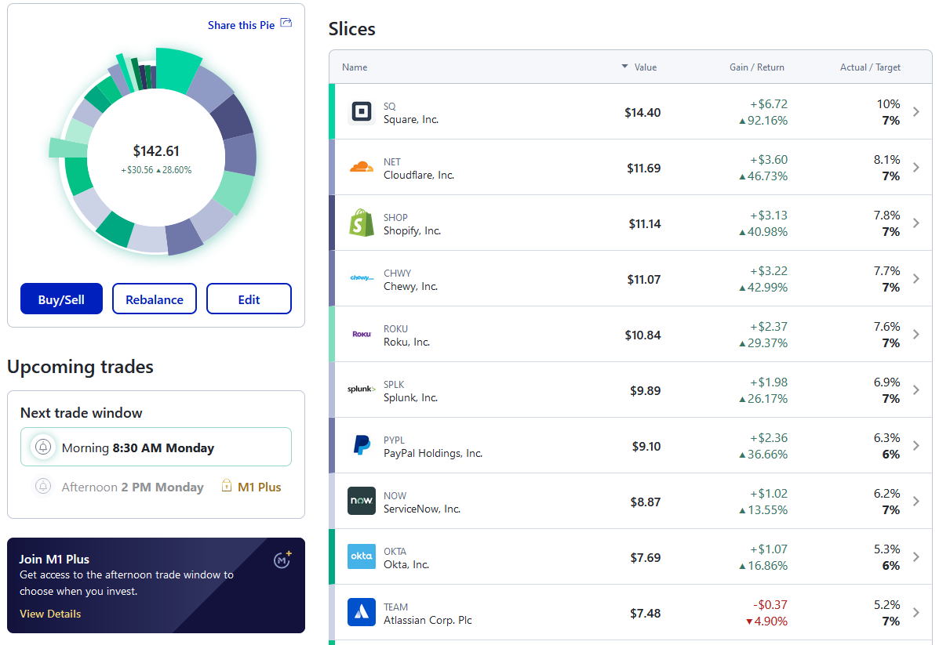This screenshot has height=645, width=939.
Task: Click the ServiceNow gain +$1.02
Action: (x=768, y=494)
